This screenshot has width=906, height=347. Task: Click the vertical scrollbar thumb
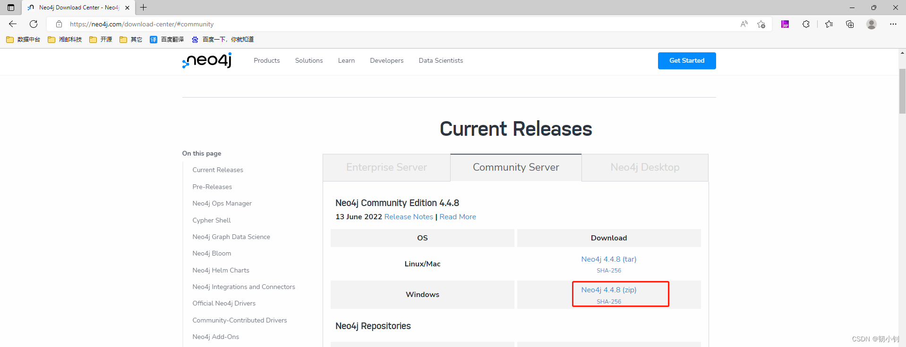902,91
